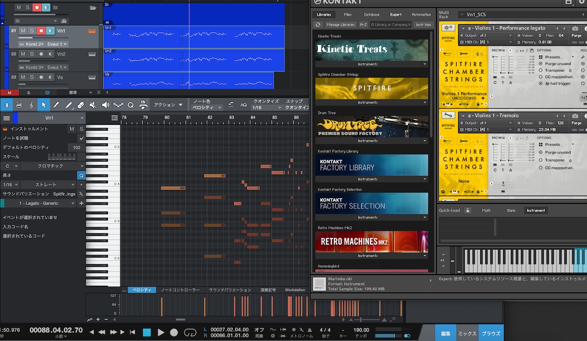Screen dimensions: 587x341
Task: Open the drum editor view
Action: pos(19,105)
